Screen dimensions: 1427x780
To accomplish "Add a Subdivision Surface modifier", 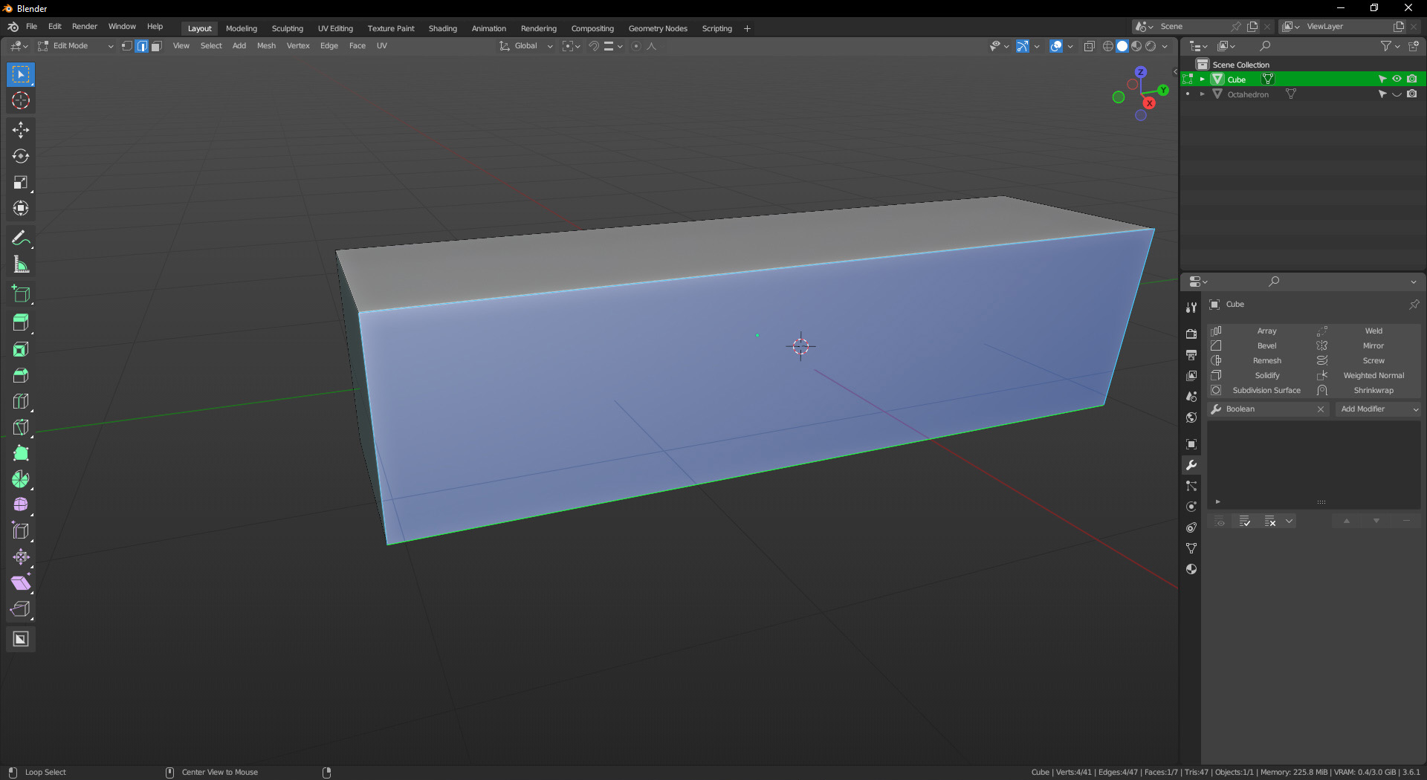I will pyautogui.click(x=1266, y=391).
